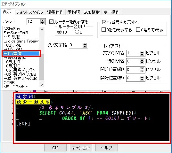
Task: Click the font size field showing 12
Action: pos(34,21)
